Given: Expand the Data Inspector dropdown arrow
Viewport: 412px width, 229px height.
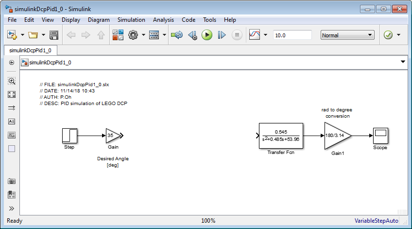Looking at the screenshot, I should click(265, 35).
